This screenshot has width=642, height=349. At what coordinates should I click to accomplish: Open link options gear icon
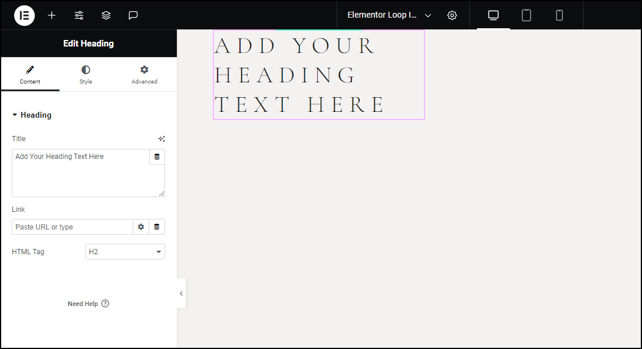click(141, 227)
